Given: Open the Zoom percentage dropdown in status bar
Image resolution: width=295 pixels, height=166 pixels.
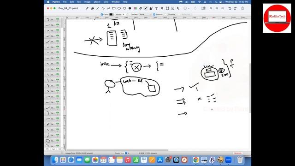Looking at the screenshot, I should tap(126, 153).
